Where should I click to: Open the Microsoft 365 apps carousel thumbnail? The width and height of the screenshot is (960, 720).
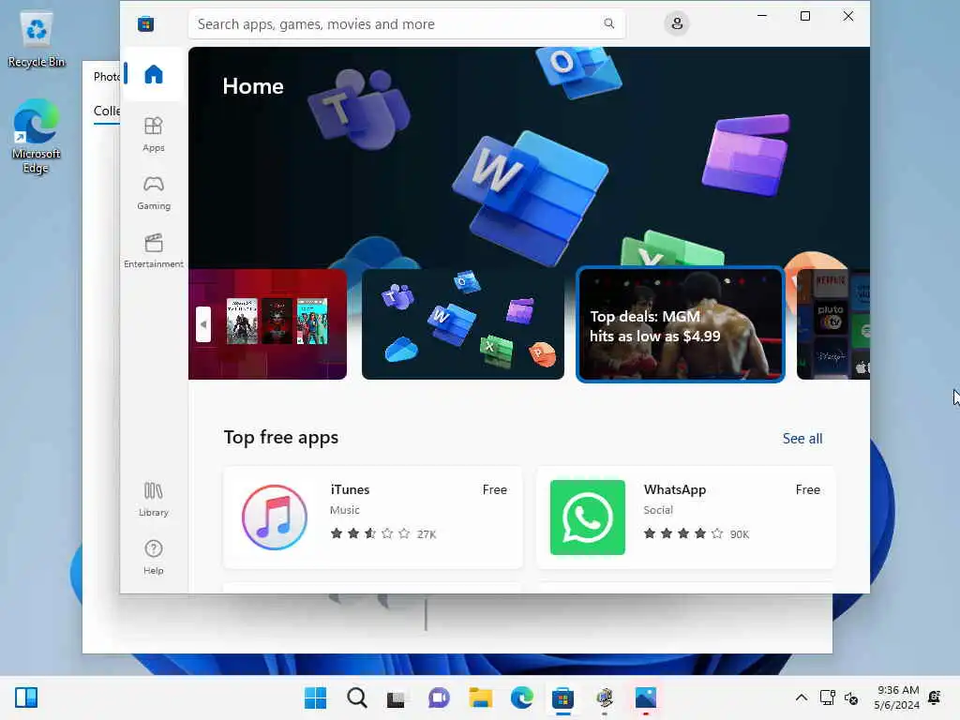tap(463, 323)
